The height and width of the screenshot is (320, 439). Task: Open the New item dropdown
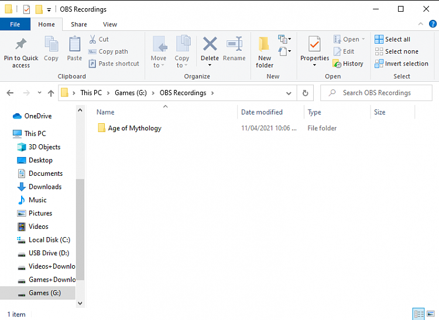[x=284, y=39]
